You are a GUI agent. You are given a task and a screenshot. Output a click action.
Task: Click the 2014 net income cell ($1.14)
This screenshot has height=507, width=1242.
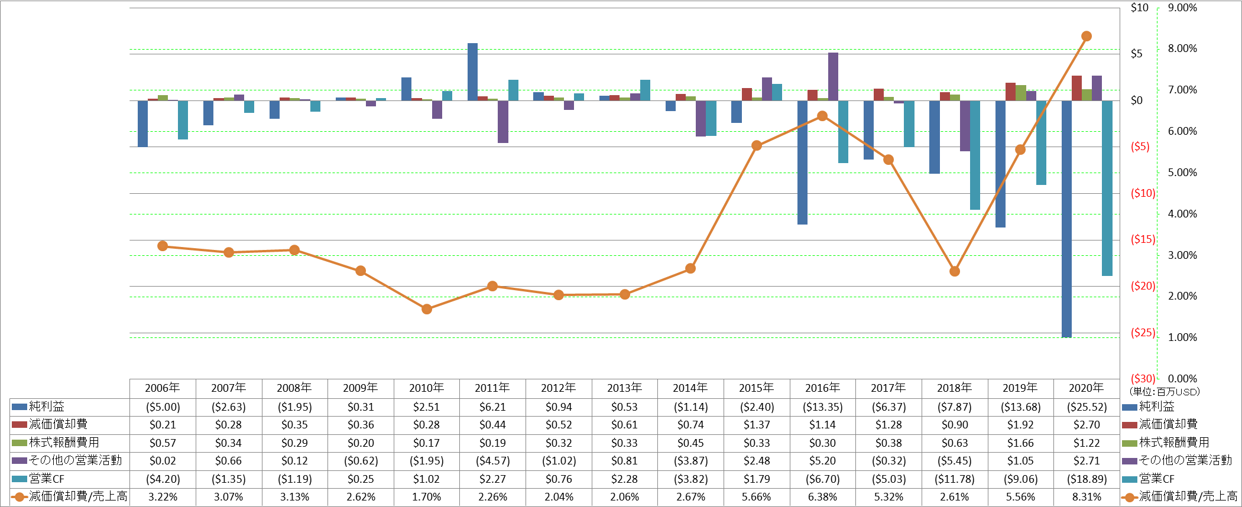tap(690, 407)
